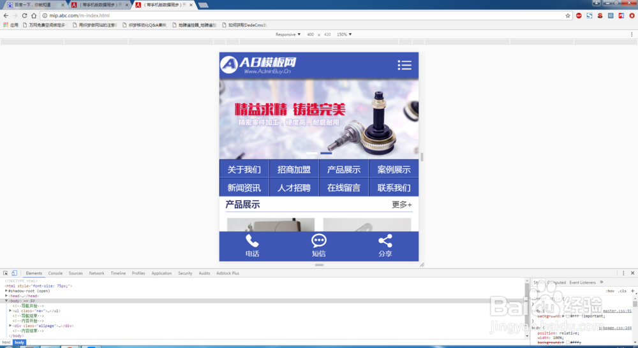
Task: Open the 如何获取DedeCms bookmark
Action: tap(244, 25)
